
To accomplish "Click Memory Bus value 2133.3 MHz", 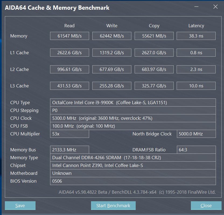I will (69, 150).
